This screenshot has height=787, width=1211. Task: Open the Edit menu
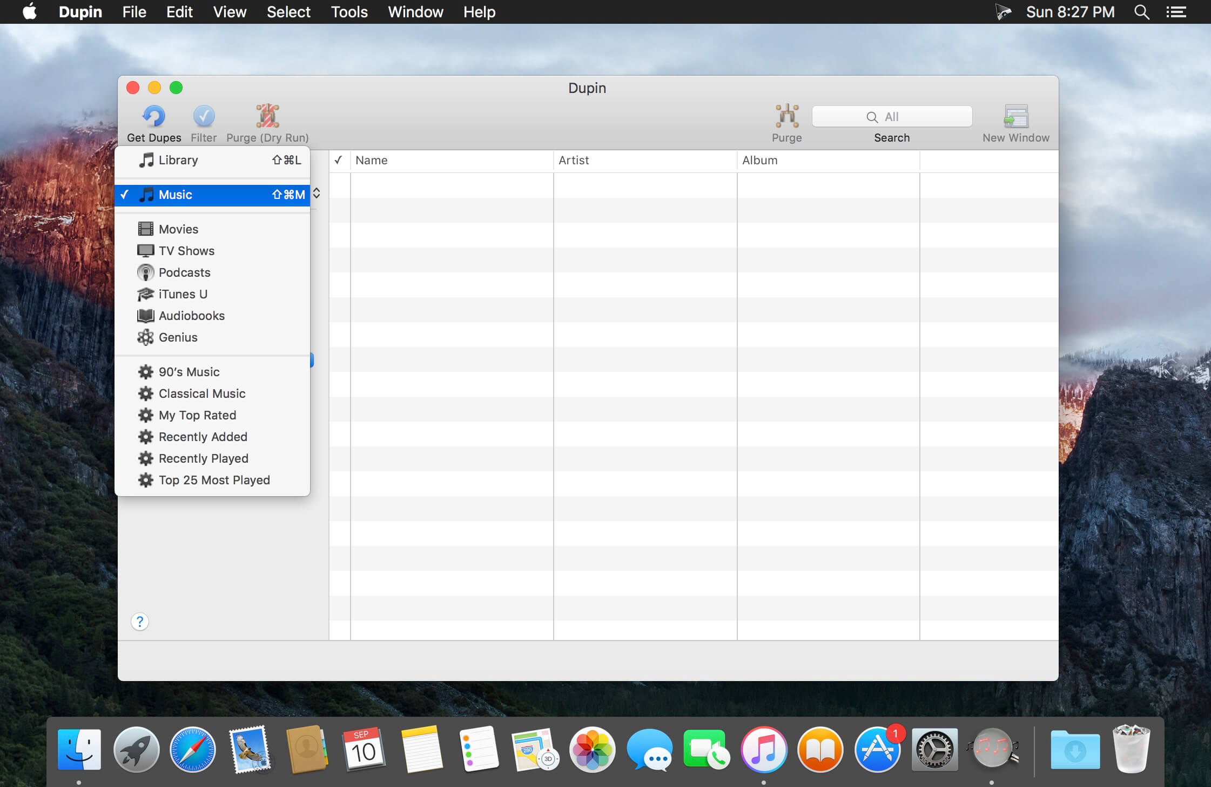pyautogui.click(x=179, y=12)
